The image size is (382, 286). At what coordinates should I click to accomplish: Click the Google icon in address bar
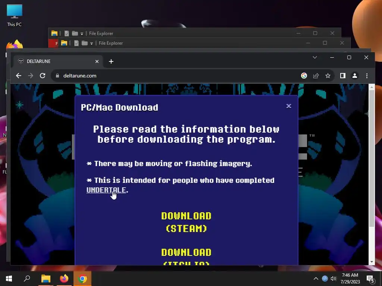pyautogui.click(x=304, y=76)
